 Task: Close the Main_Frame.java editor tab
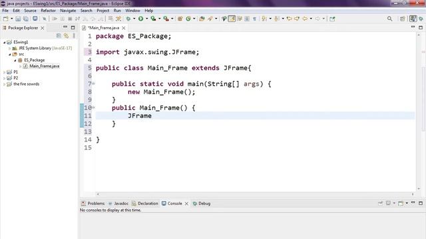(124, 28)
